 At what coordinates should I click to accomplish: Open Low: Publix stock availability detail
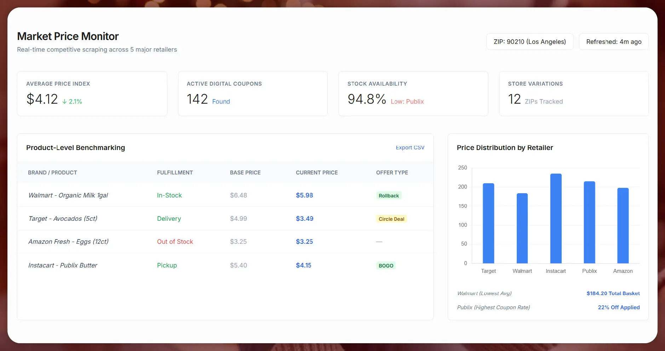(407, 102)
